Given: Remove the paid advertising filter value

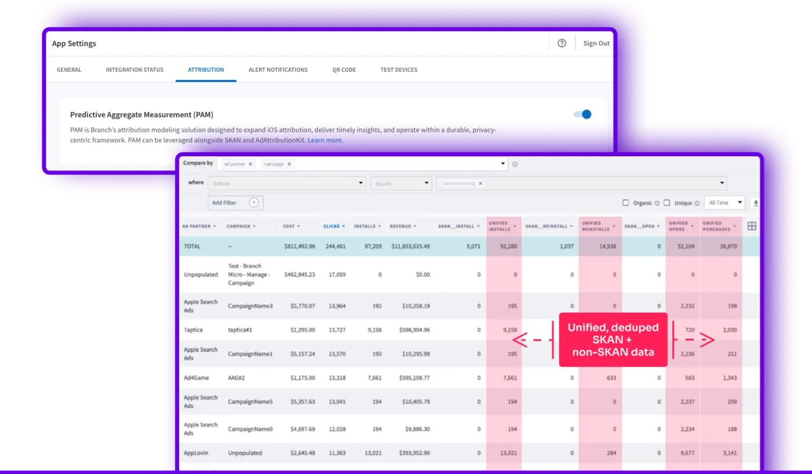Looking at the screenshot, I should (480, 183).
